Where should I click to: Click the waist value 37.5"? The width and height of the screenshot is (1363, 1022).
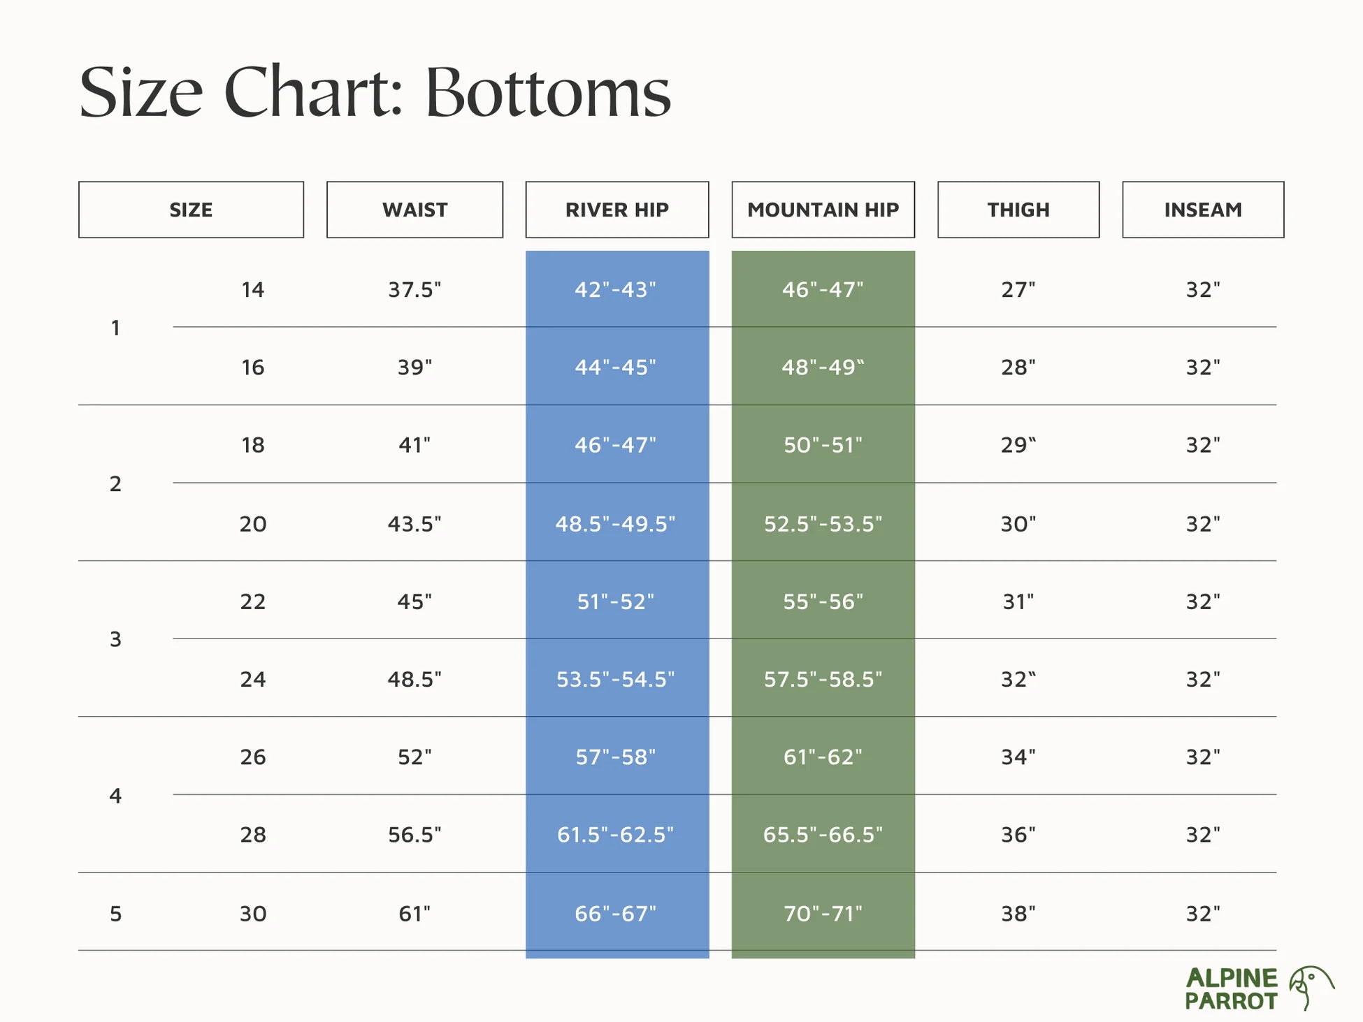tap(414, 289)
